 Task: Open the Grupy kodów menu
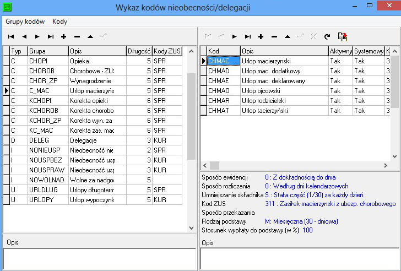[25, 21]
